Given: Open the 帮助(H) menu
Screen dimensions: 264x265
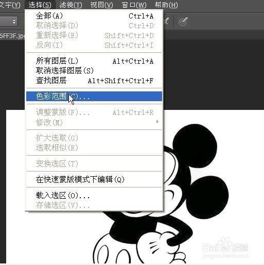Looking at the screenshot, I should pyautogui.click(x=166, y=5).
